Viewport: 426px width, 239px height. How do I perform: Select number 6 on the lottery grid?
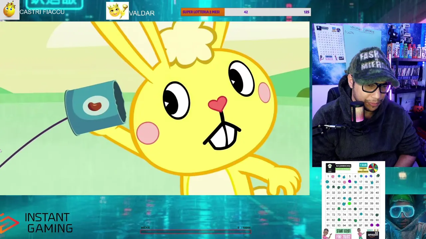point(355,177)
